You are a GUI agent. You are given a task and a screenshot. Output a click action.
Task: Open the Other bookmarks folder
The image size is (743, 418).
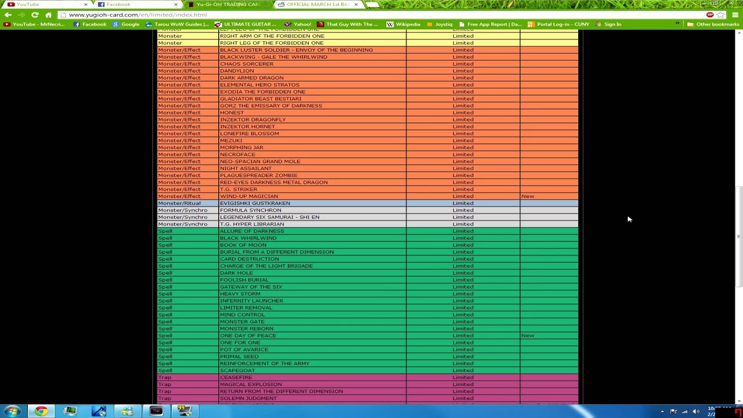(713, 24)
